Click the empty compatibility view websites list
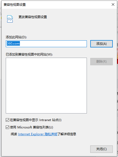Screen dimensions: 118x157 coord(46,85)
